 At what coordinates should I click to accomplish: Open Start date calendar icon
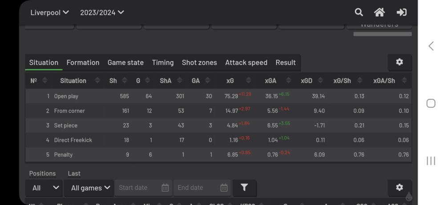(x=165, y=188)
